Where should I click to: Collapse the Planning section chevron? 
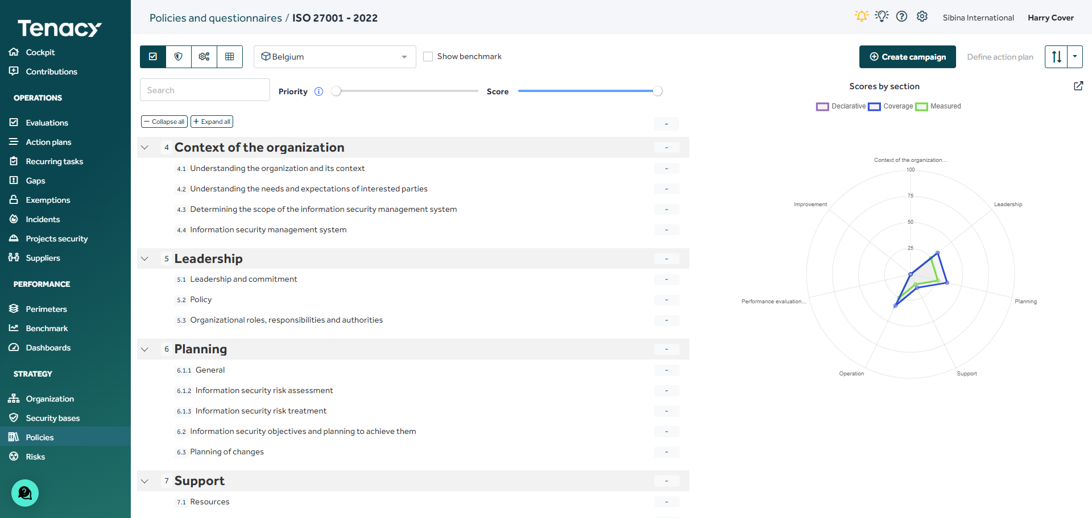pos(145,349)
